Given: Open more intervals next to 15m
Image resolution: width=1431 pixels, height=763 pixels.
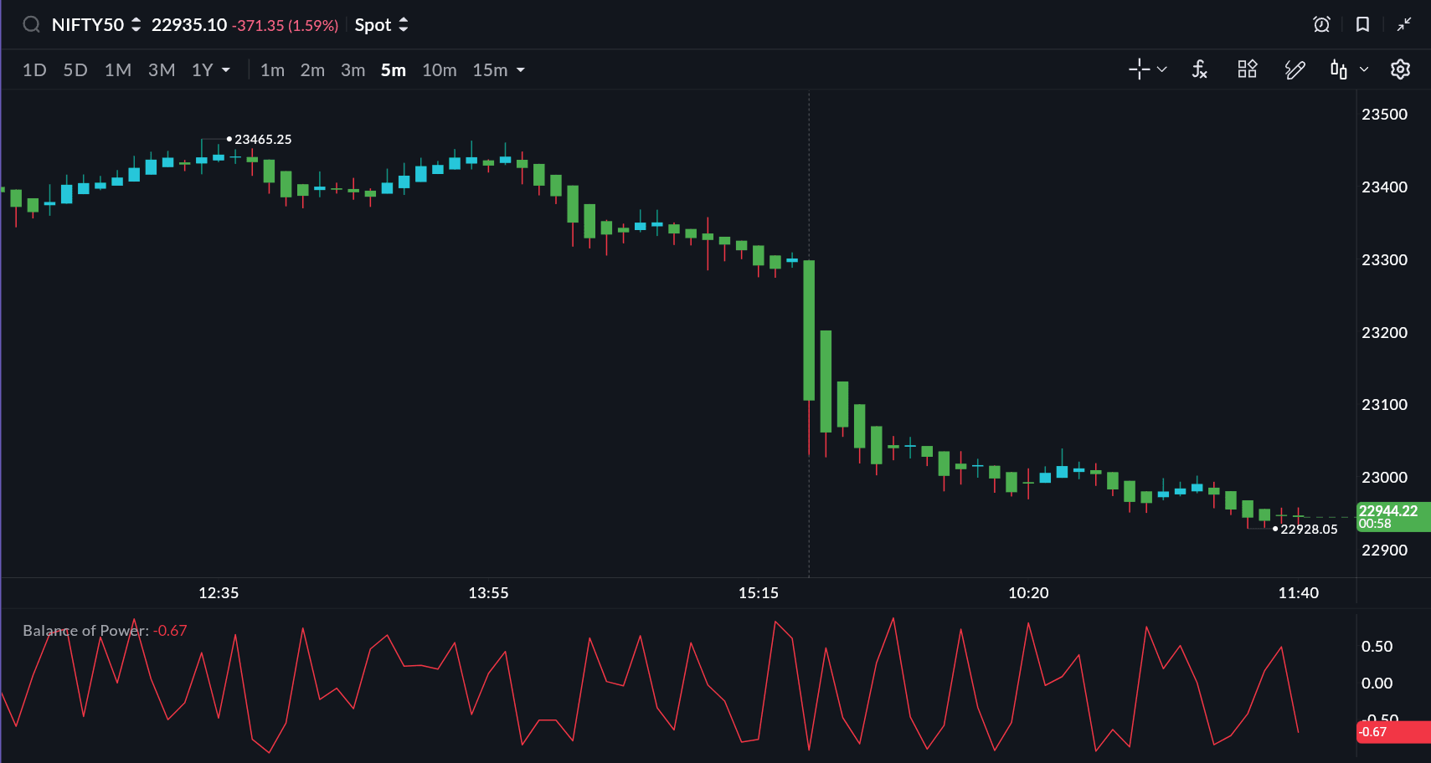Looking at the screenshot, I should 521,70.
